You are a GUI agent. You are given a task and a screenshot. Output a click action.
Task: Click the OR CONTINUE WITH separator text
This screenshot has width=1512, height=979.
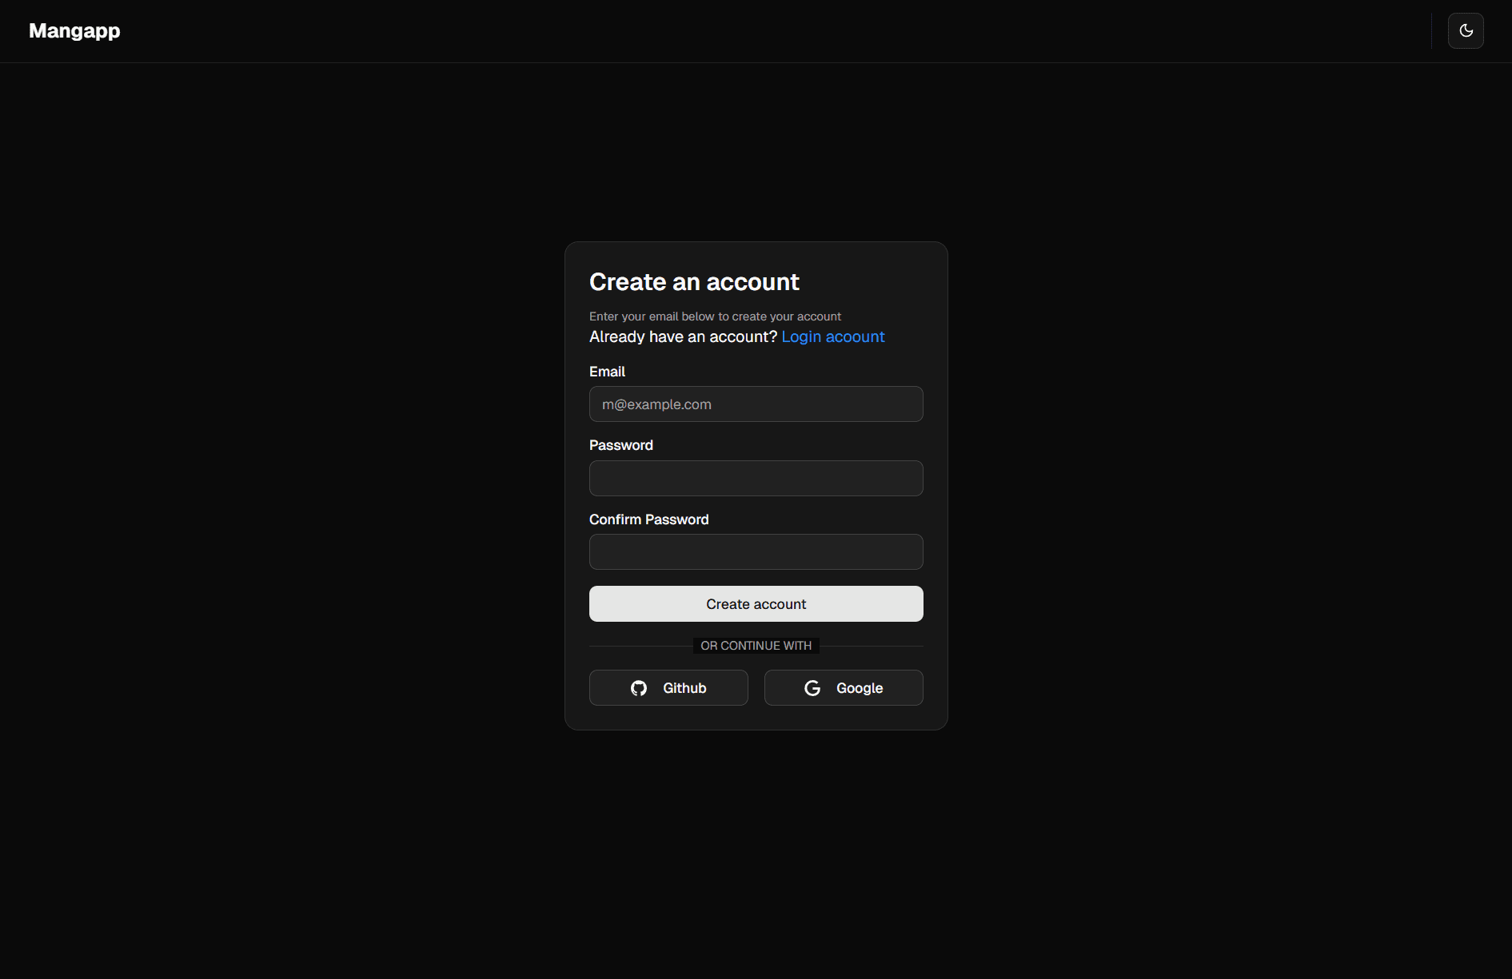tap(756, 645)
